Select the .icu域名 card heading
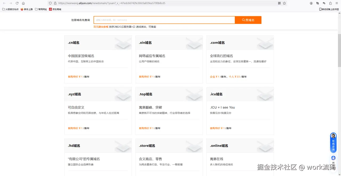 (216, 94)
